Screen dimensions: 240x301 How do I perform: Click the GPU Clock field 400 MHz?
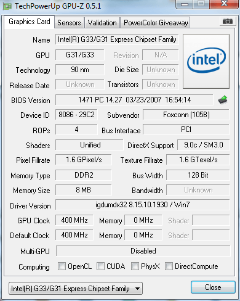tap(74, 220)
